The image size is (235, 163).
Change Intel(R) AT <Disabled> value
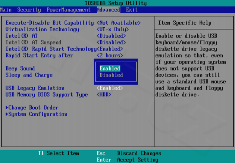(111, 36)
